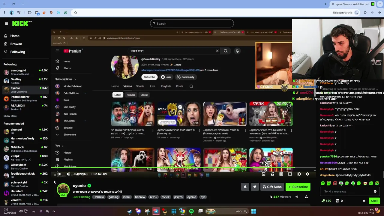Open foodiebeautykick recommended channel
Screen dimensions: 384x216
click(25, 175)
